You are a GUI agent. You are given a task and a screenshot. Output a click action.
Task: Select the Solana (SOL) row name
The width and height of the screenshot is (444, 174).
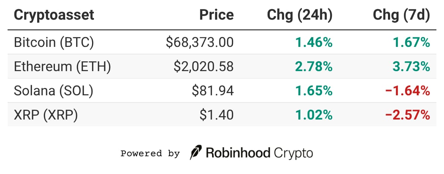click(x=53, y=91)
